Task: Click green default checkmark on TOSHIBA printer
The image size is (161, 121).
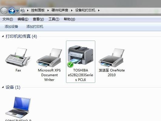Action: 70,65
